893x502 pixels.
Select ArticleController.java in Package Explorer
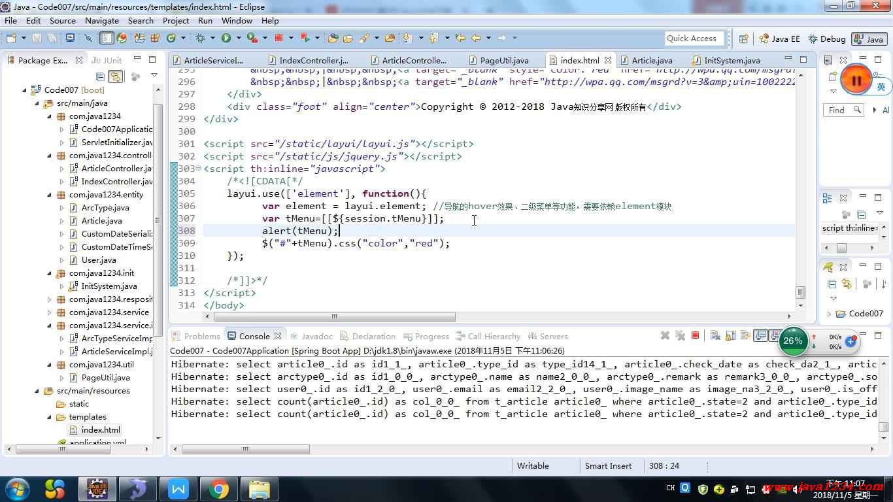click(110, 169)
